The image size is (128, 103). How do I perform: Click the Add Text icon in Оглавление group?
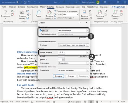13,11
